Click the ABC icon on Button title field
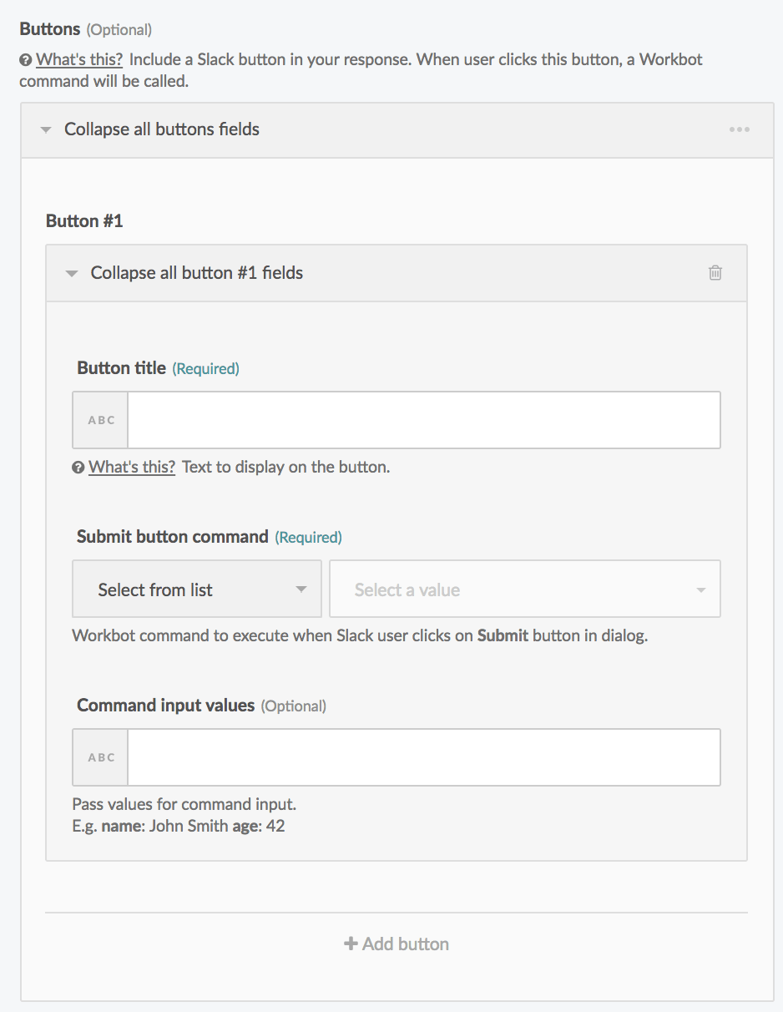 pyautogui.click(x=99, y=419)
